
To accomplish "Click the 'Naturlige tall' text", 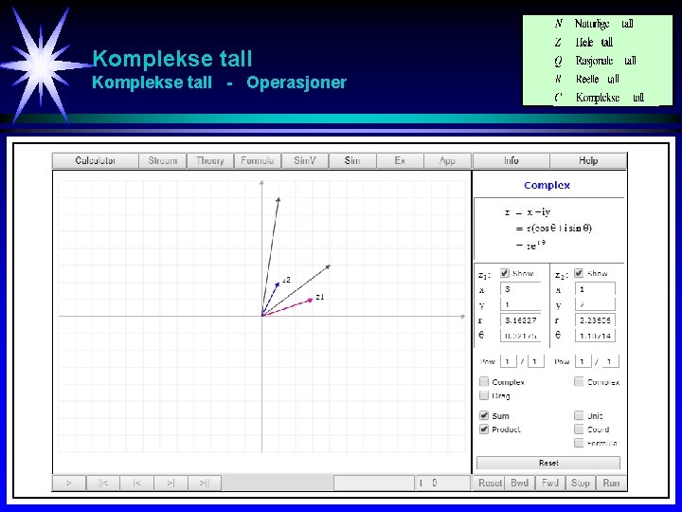I will (x=603, y=24).
